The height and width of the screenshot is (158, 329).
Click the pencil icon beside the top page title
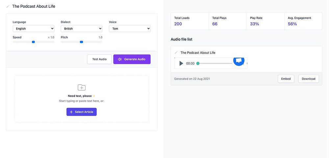[8, 6]
